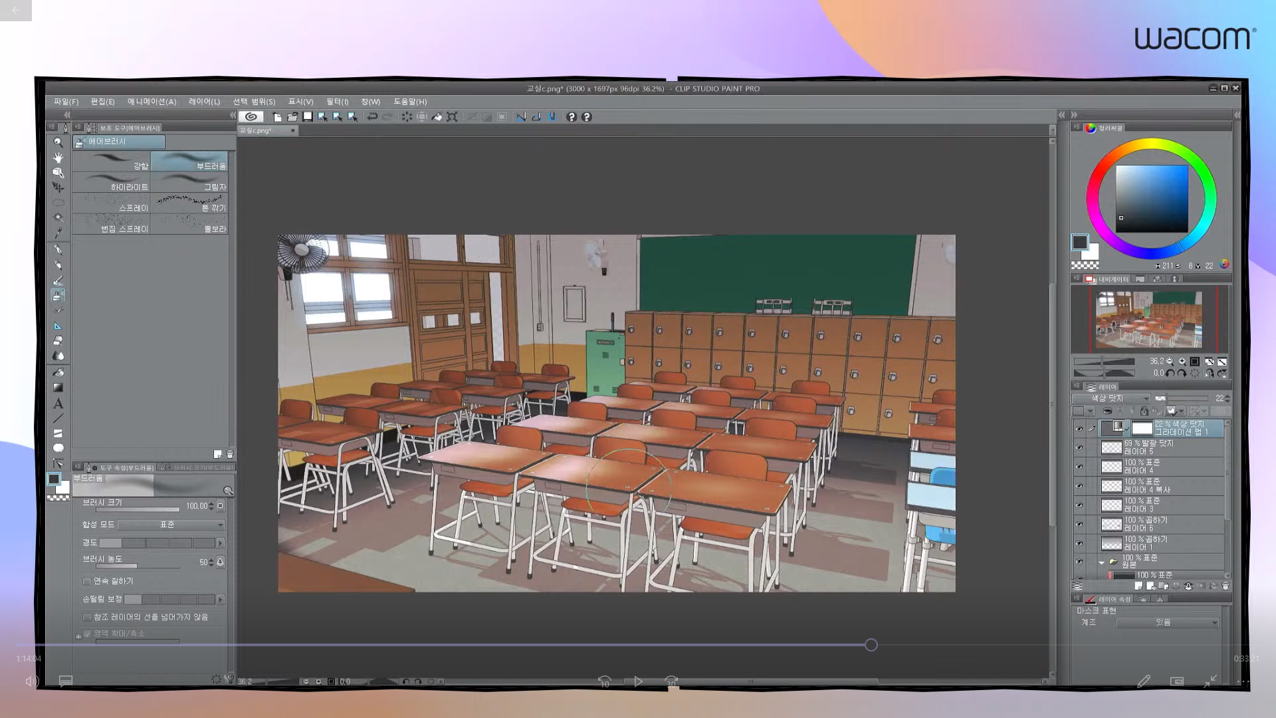Open the 필터(I) menu

337,102
